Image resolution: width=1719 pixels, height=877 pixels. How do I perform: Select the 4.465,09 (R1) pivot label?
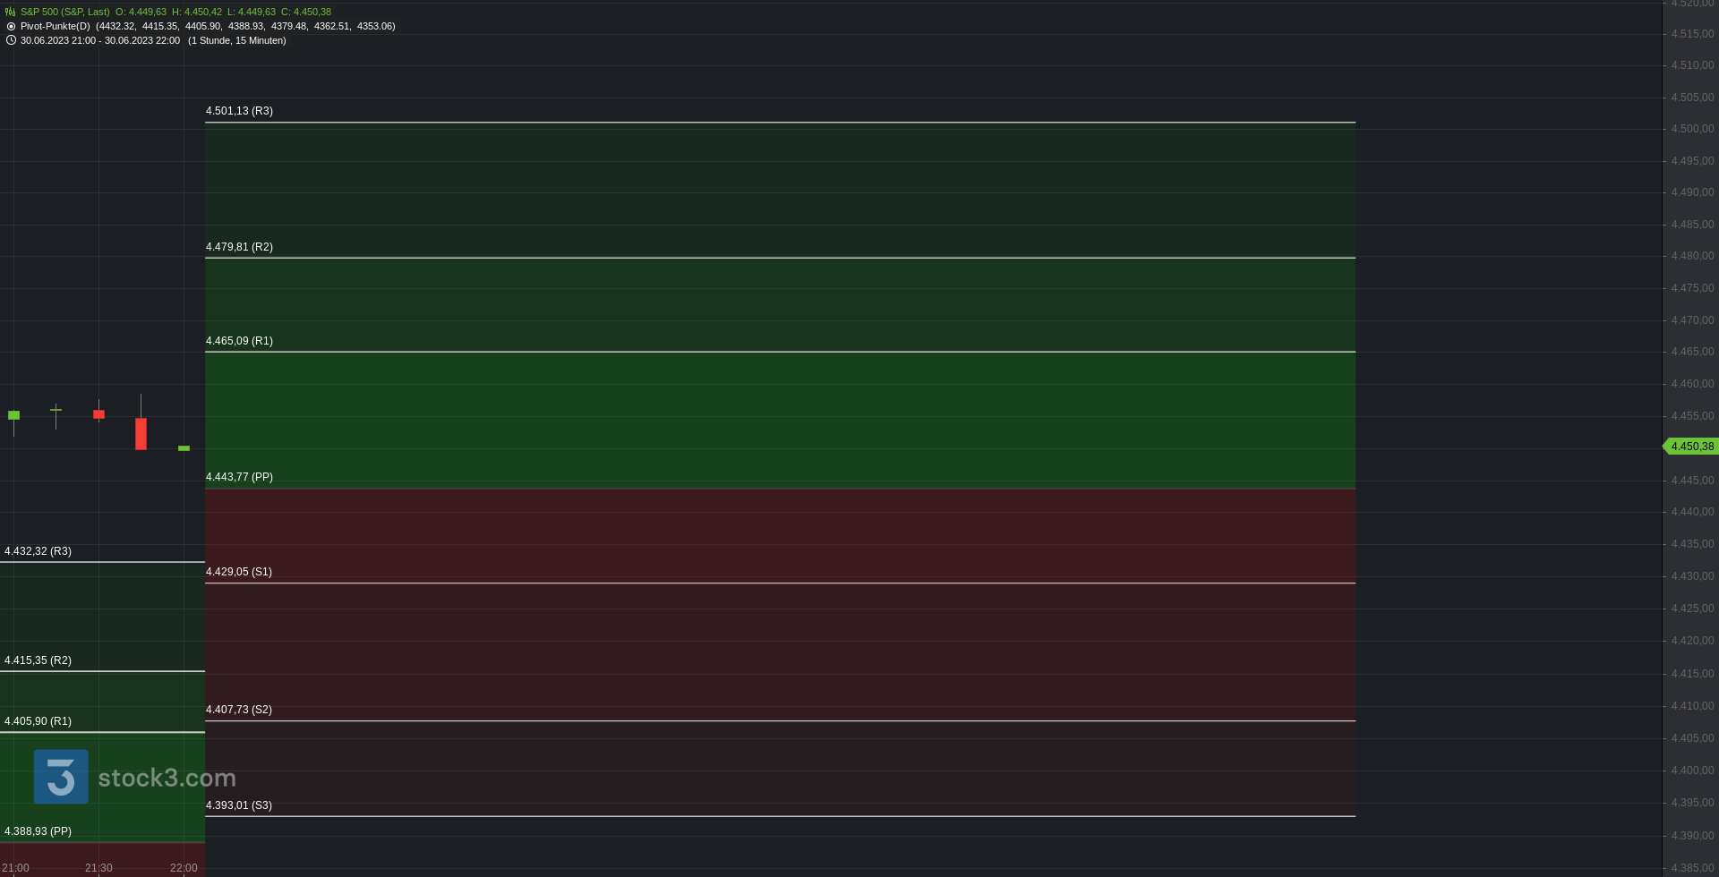(239, 341)
